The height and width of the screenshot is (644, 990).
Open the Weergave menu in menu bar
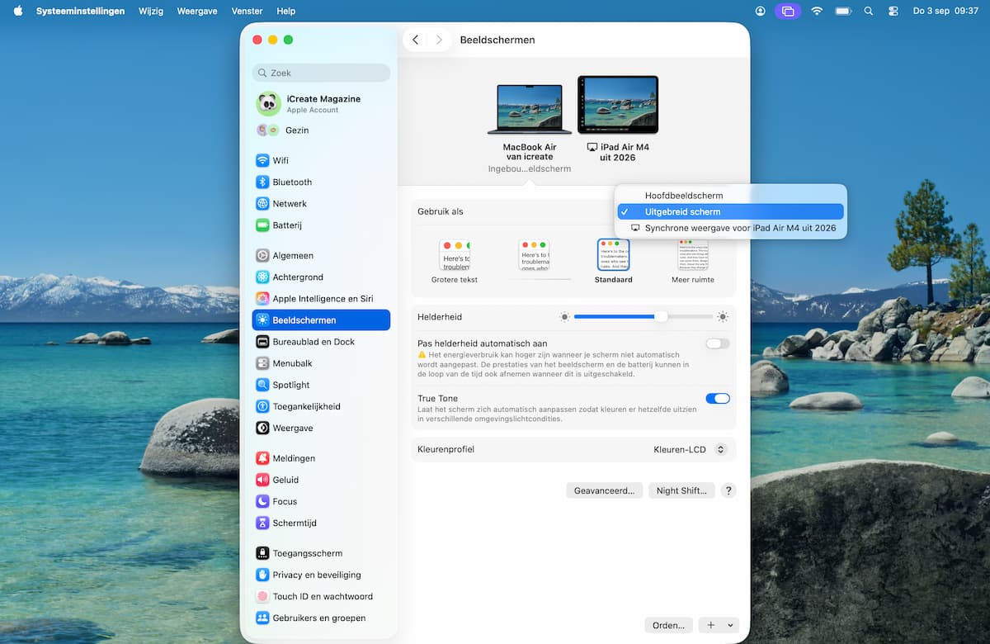click(x=196, y=11)
